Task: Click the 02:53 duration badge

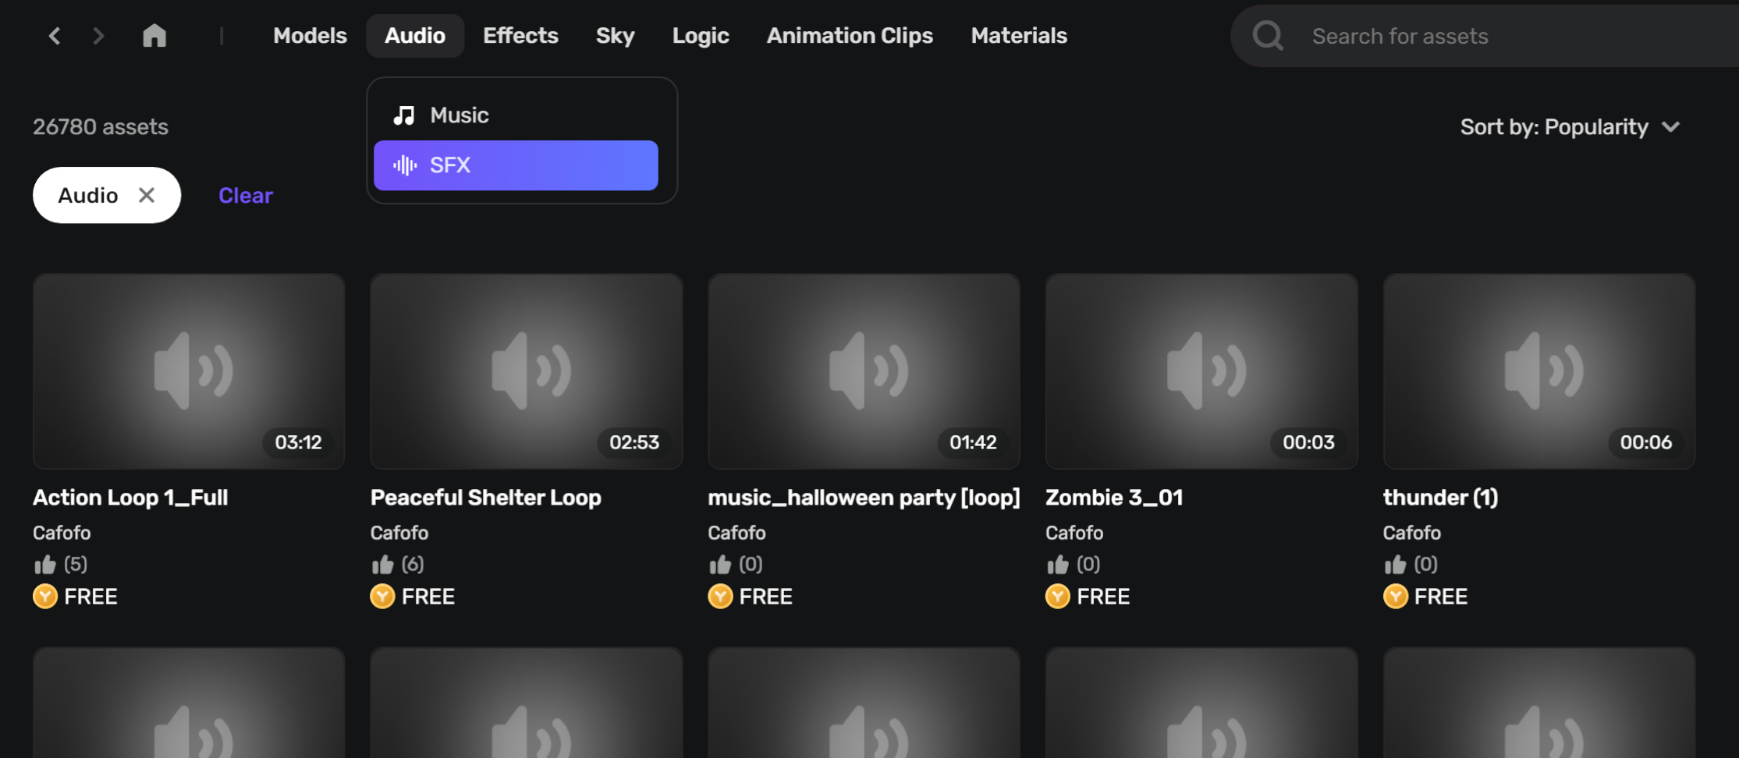Action: (x=634, y=442)
